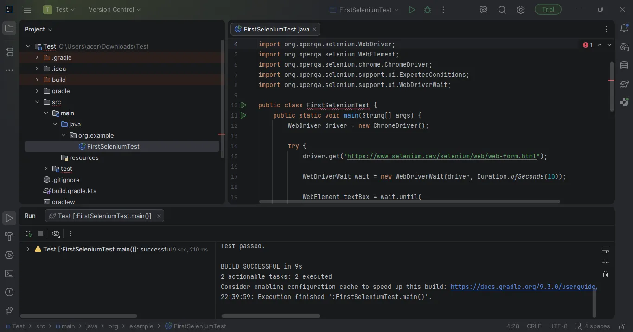
Task: Open the Project view dropdown
Action: click(38, 29)
